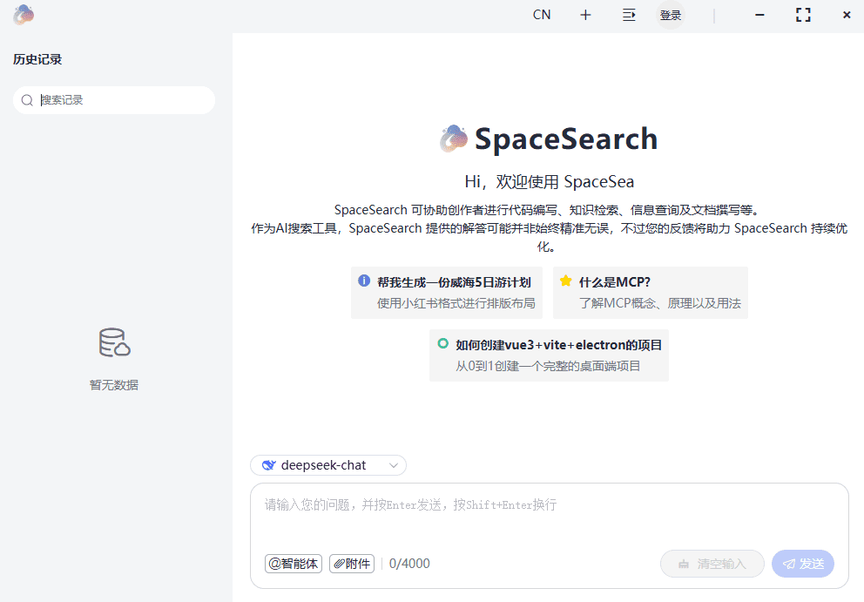Click 发送 to send the message
The image size is (864, 602).
[802, 564]
